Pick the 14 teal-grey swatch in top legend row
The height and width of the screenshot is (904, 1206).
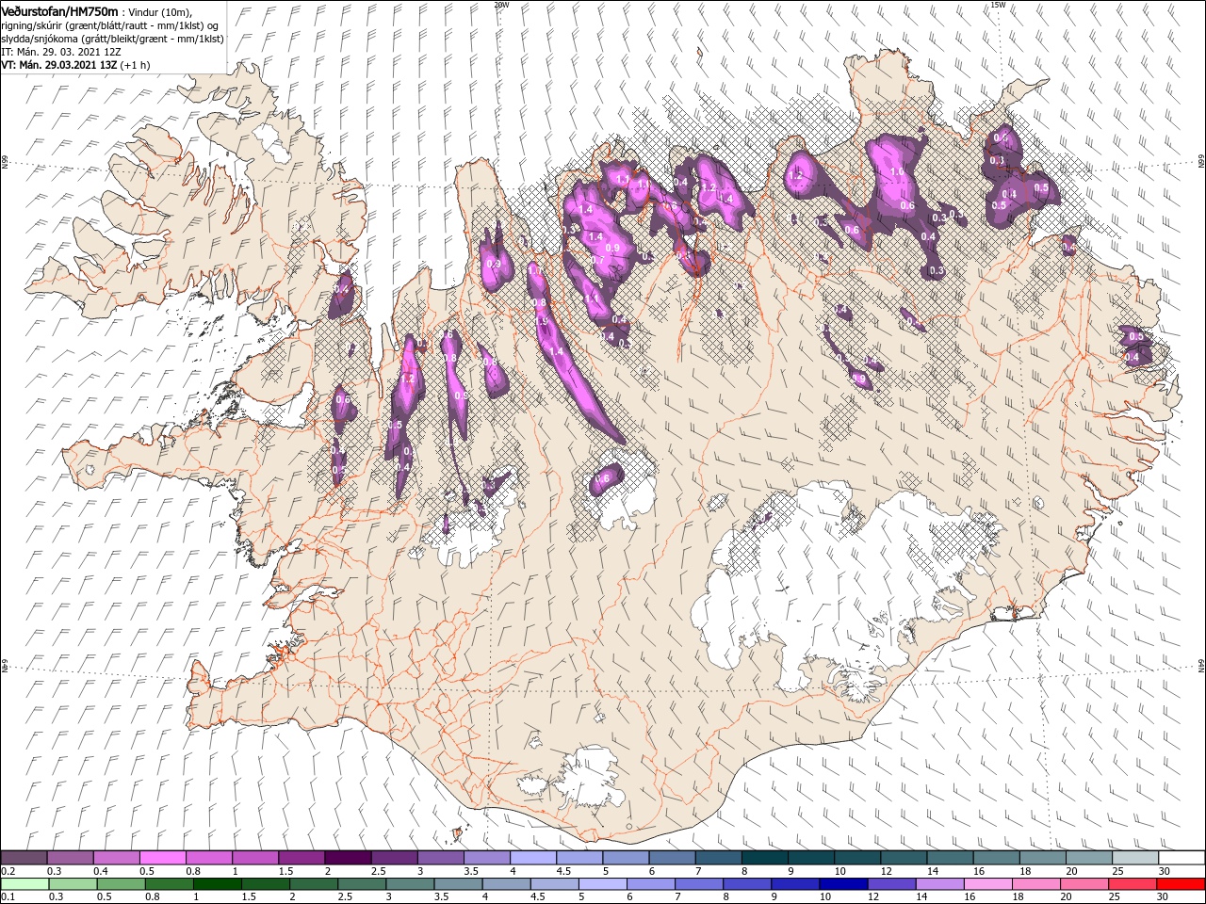950,858
